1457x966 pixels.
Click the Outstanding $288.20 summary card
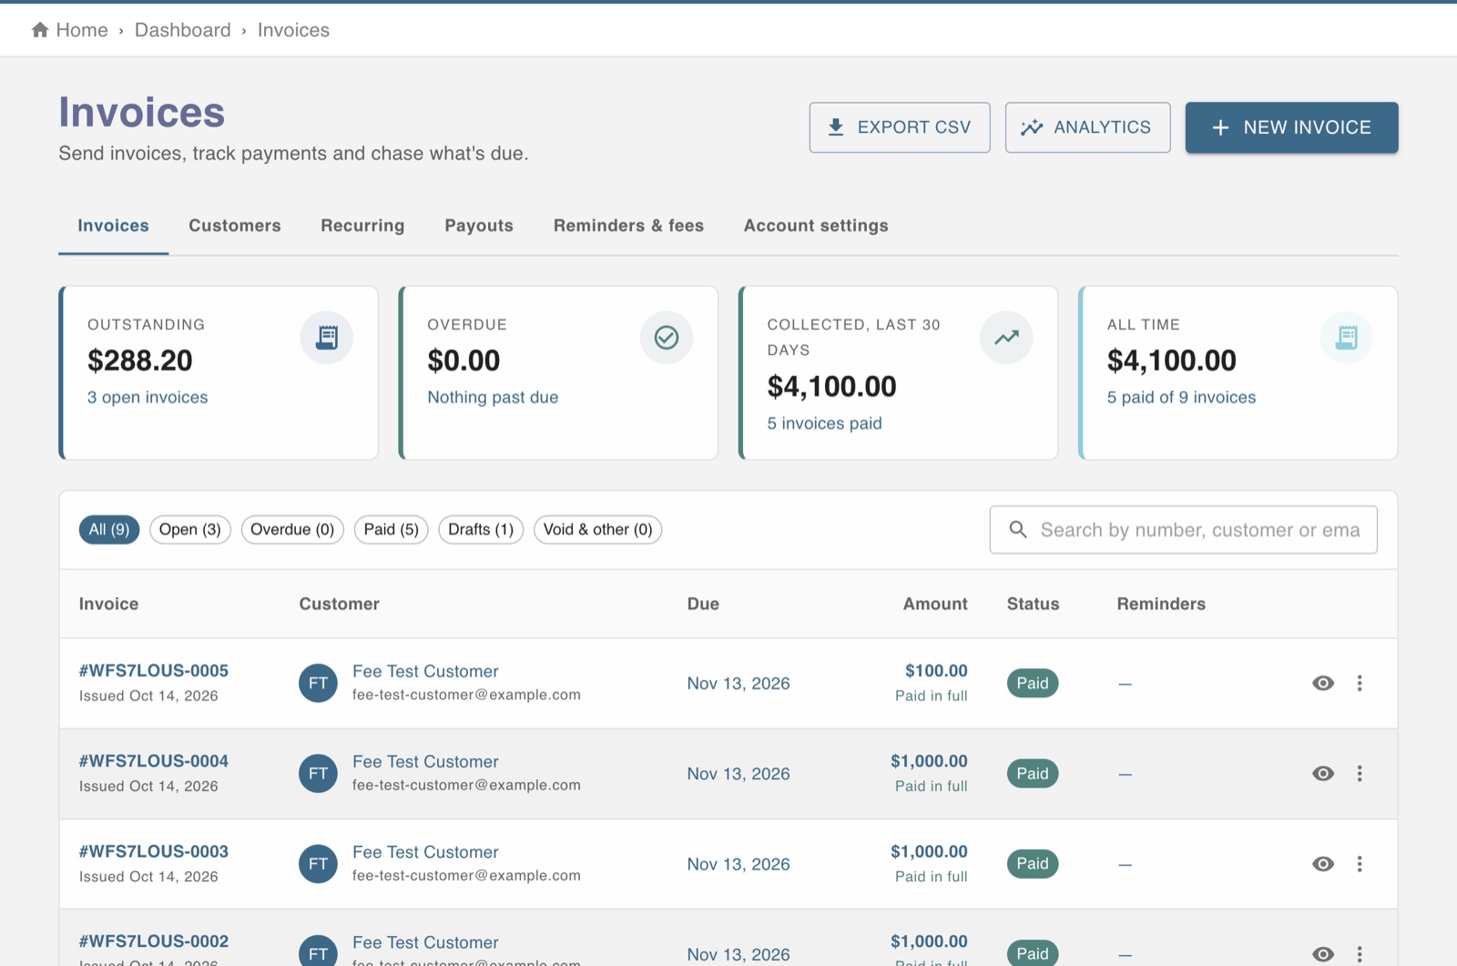pos(219,373)
